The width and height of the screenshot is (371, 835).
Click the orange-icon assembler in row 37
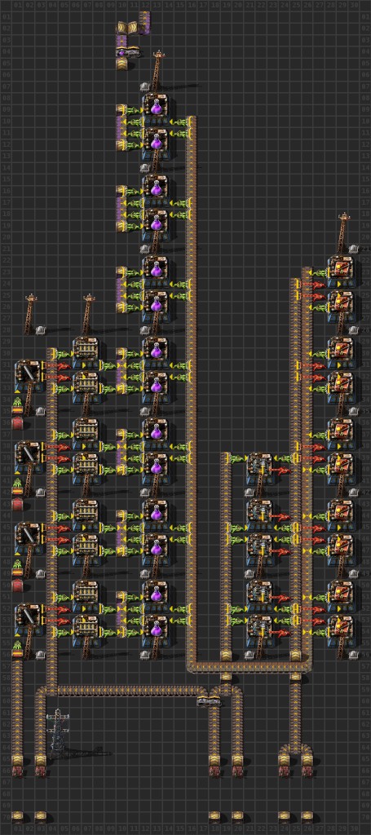coord(340,432)
